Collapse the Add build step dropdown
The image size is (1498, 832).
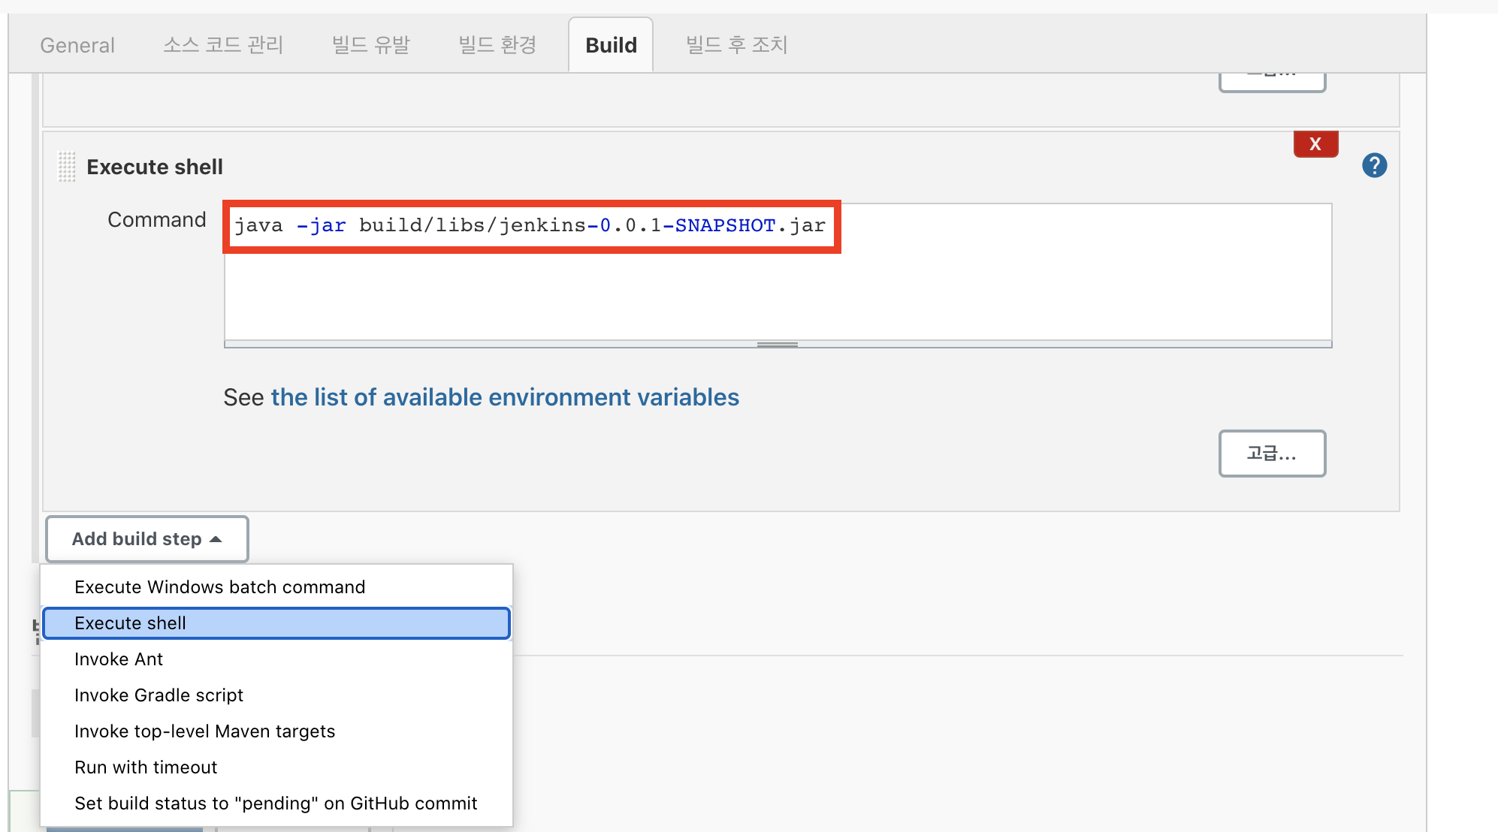click(x=147, y=539)
